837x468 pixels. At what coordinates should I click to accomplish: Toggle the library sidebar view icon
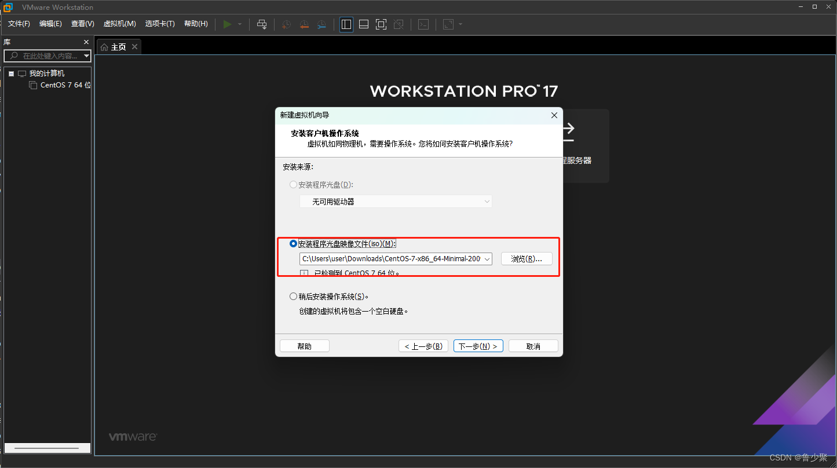tap(346, 24)
